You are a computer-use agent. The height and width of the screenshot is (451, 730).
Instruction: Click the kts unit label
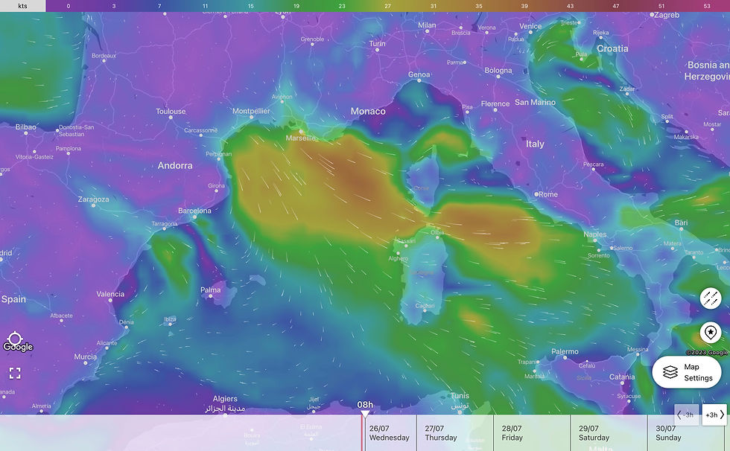(x=23, y=6)
